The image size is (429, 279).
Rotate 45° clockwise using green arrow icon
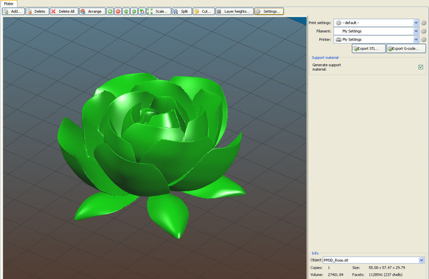point(134,11)
